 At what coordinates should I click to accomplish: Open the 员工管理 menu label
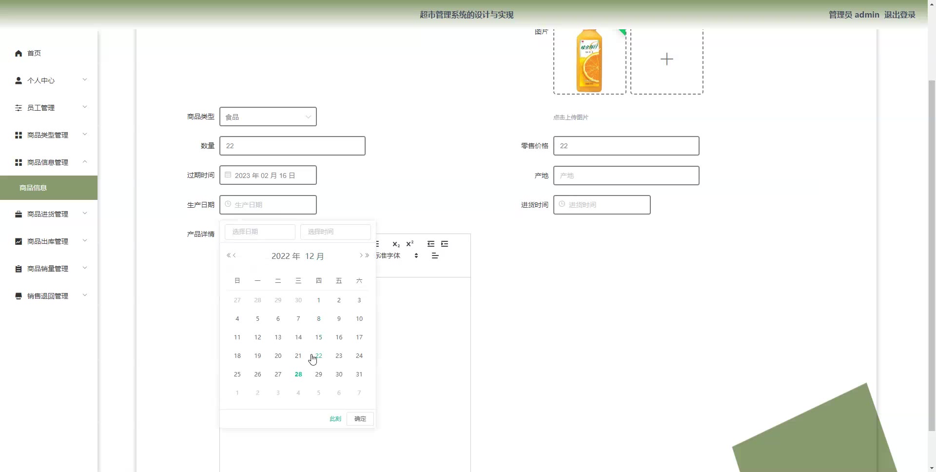click(41, 108)
